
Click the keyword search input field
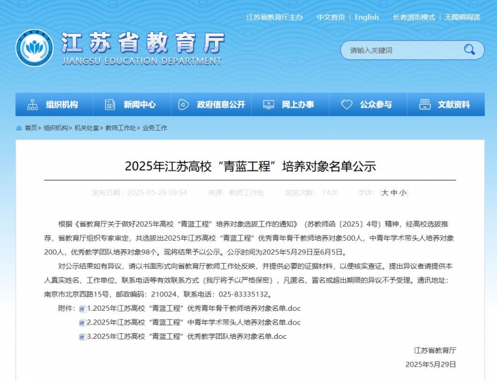point(403,50)
